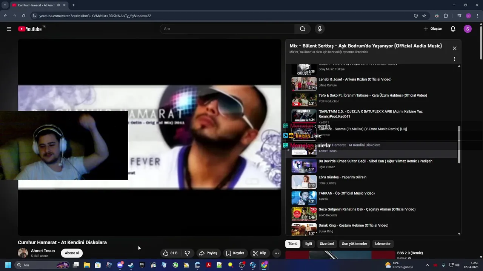Open File Explorer from the taskbar
The image size is (483, 271).
tap(87, 265)
